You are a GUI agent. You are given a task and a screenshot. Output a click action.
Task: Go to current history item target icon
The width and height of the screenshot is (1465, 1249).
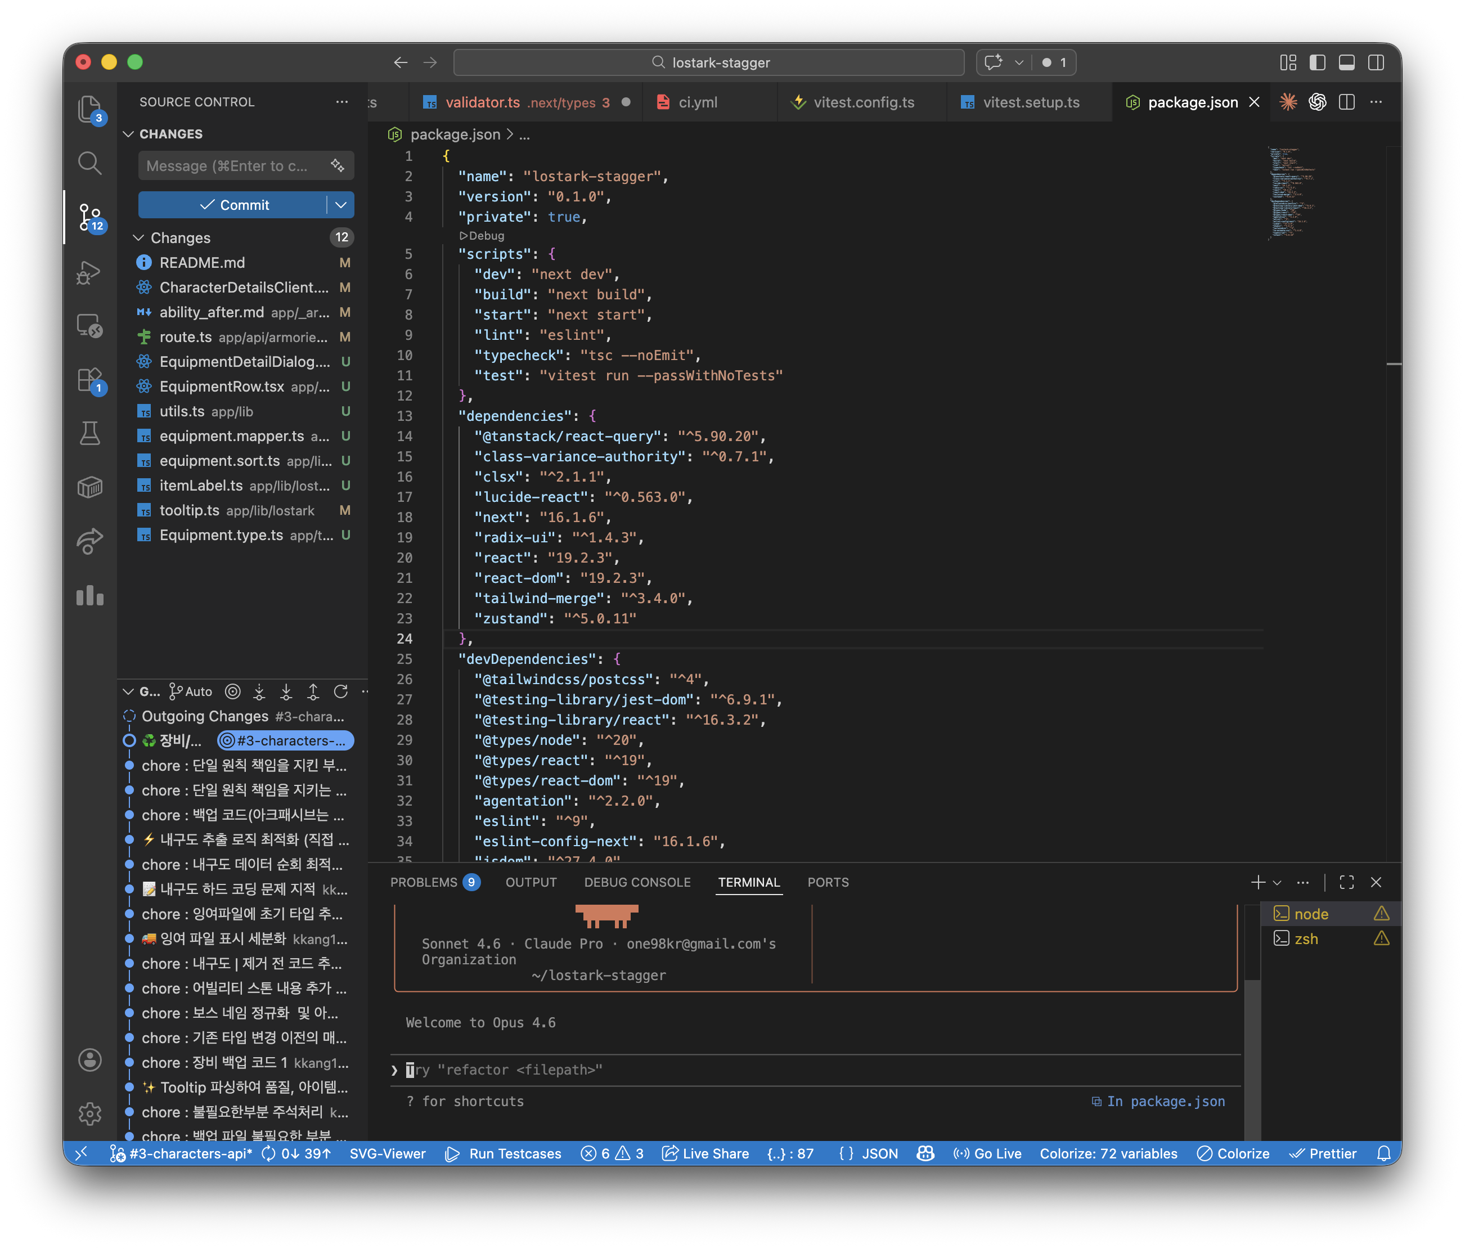click(x=232, y=691)
